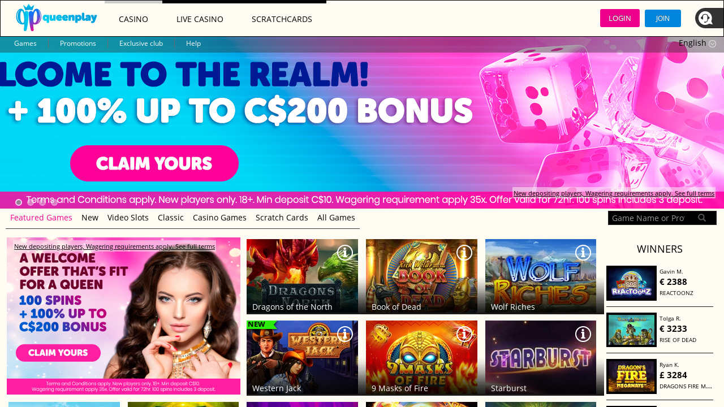Click the game search magnifier icon
The height and width of the screenshot is (407, 724).
pos(702,218)
